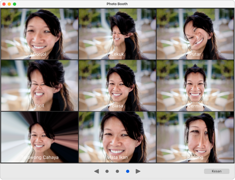235x180 pixels.
Task: Zoom the window with green button
Action: (x=15, y=4)
